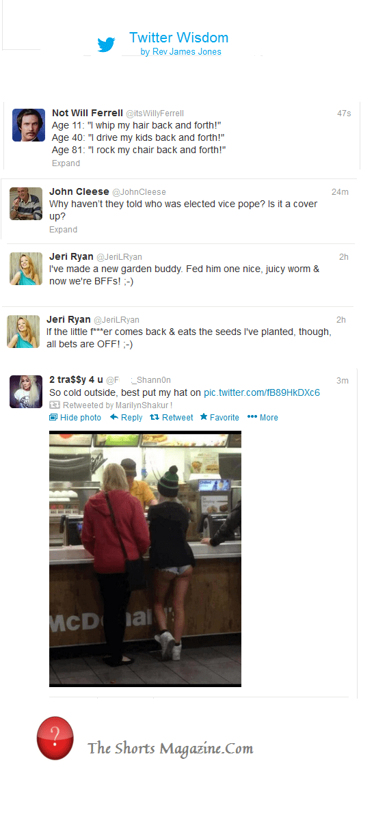Viewport: 387px width, 817px height.
Task: Open the first Jeri Ryan name link
Action: point(71,256)
